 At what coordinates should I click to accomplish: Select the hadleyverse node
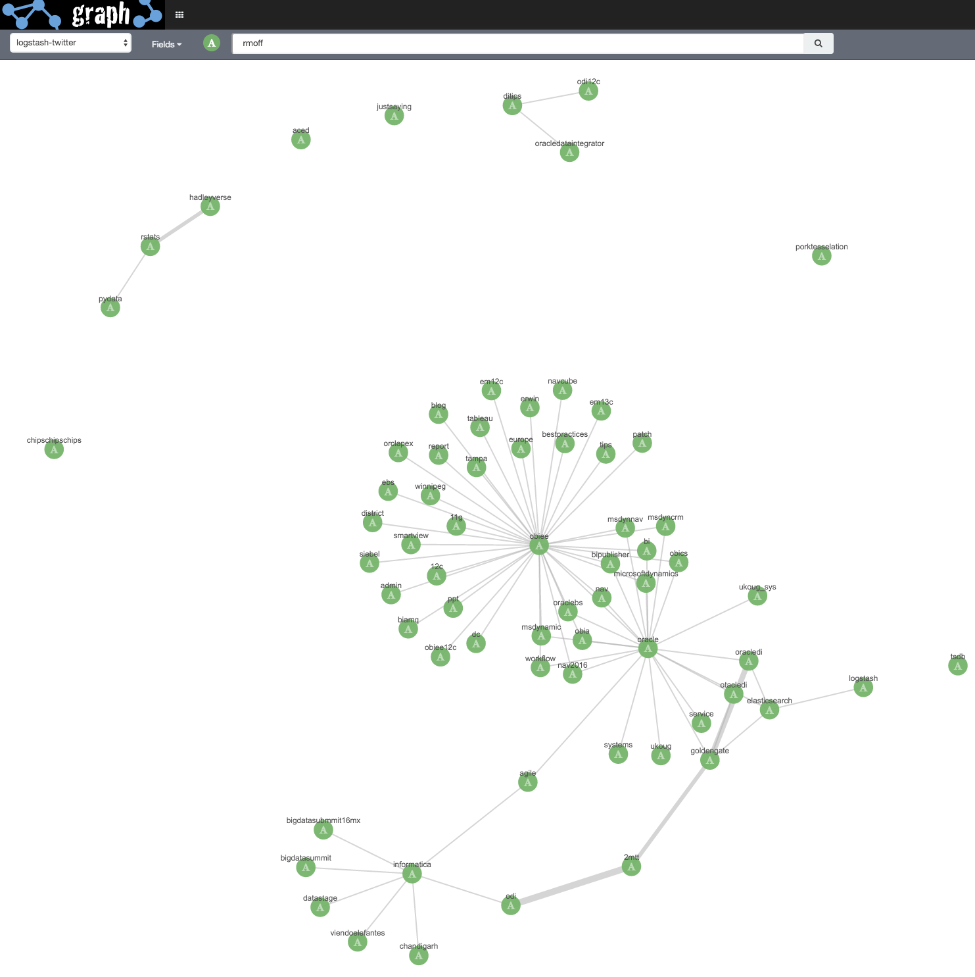pyautogui.click(x=210, y=205)
